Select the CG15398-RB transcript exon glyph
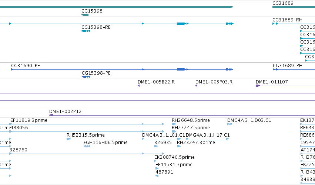315x185 pixels. (86, 31)
